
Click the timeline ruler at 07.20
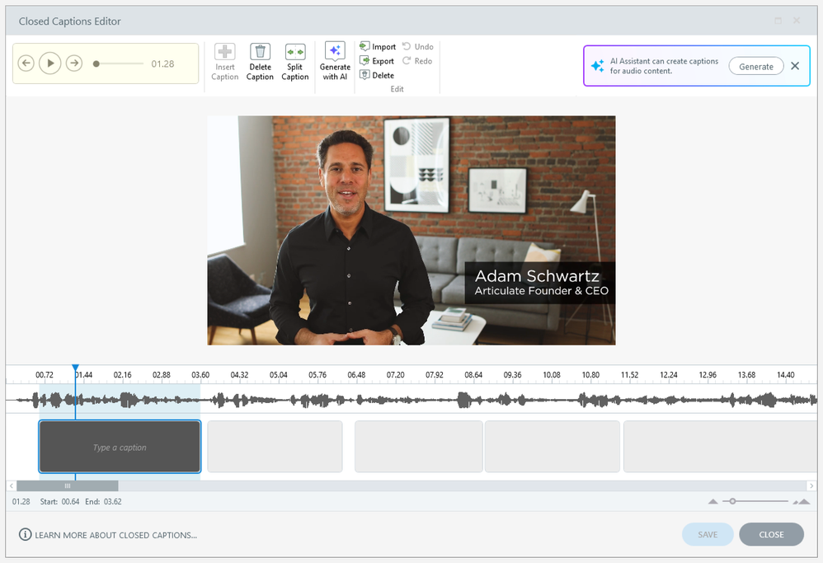point(395,375)
